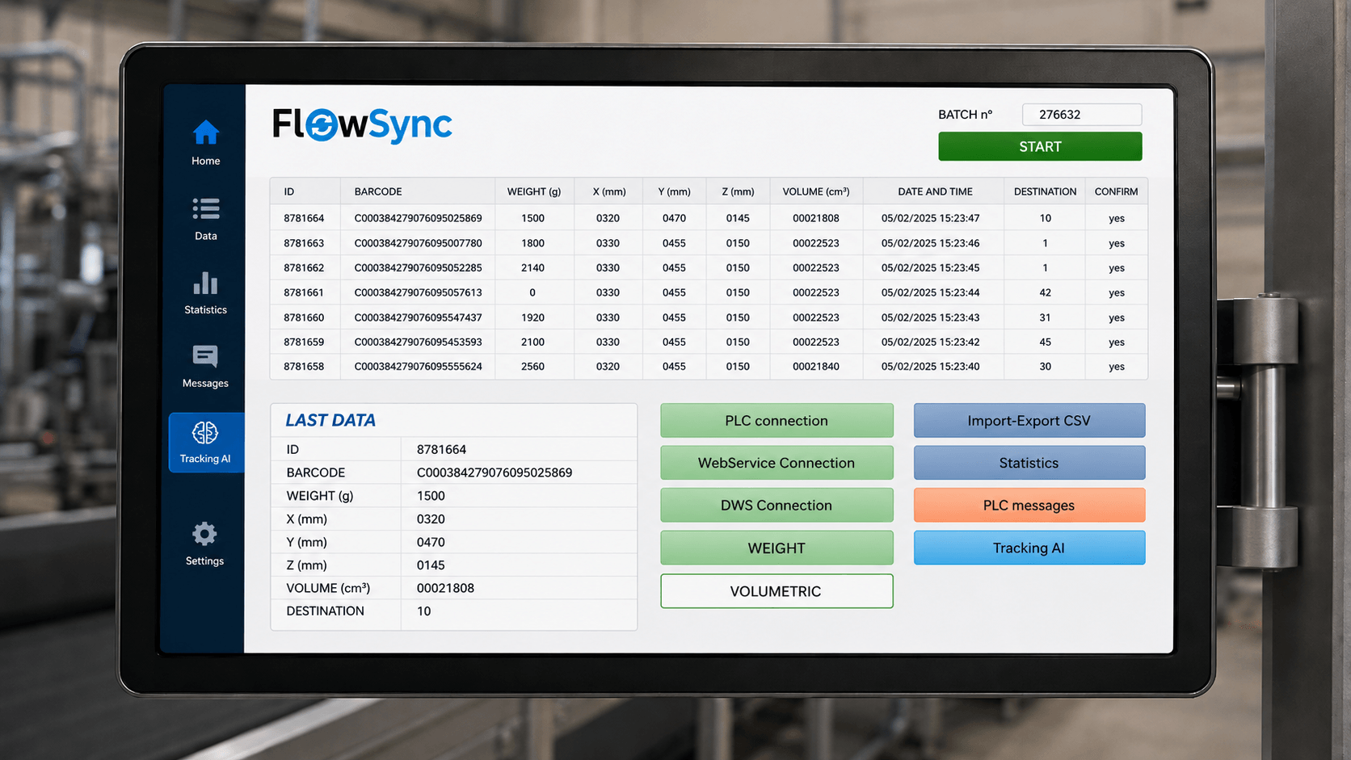Open the Data list icon
The width and height of the screenshot is (1351, 760).
tap(206, 209)
